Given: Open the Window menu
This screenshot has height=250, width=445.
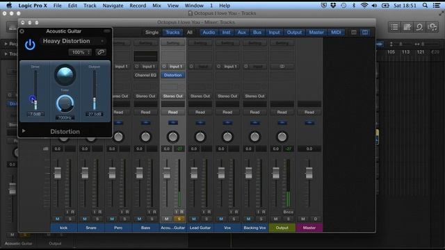Looking at the screenshot, I should (194, 6).
